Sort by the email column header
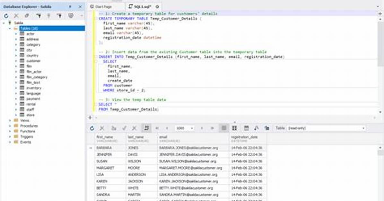 [193, 139]
